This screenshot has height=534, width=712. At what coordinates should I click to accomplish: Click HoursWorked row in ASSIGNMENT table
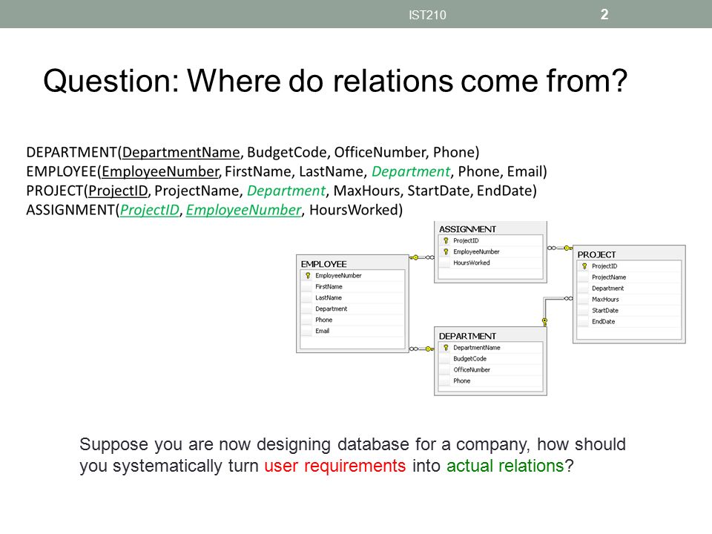click(490, 263)
